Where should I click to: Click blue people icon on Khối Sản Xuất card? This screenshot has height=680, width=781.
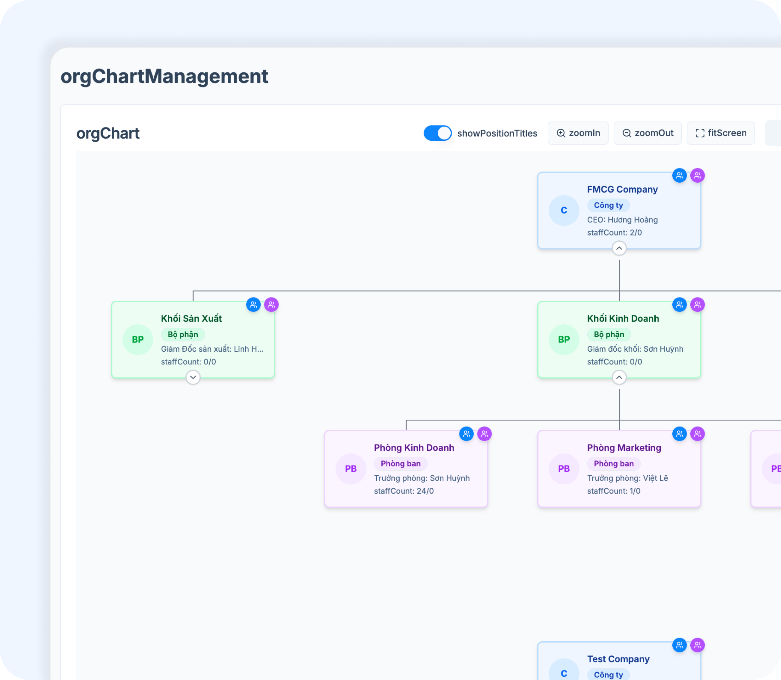[253, 304]
